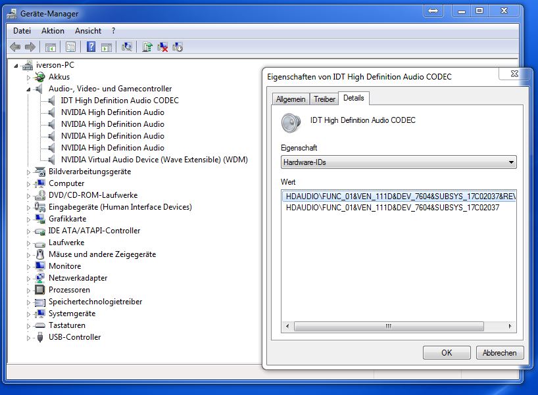This screenshot has width=538, height=395.
Task: Select the Laufwerke tree entry
Action: (66, 243)
